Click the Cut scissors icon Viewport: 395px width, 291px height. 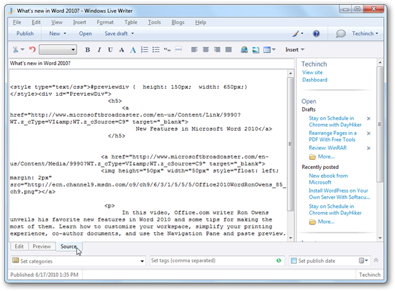tap(15, 49)
